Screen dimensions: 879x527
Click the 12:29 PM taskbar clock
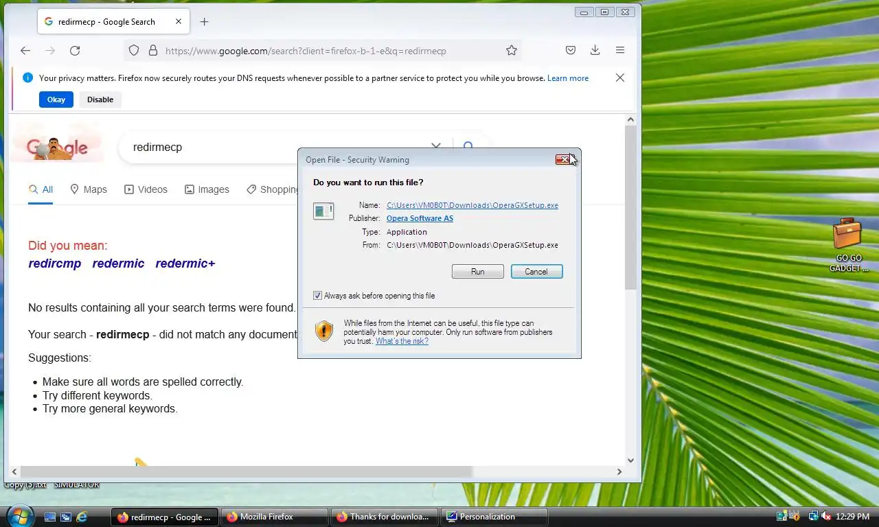pos(853,517)
